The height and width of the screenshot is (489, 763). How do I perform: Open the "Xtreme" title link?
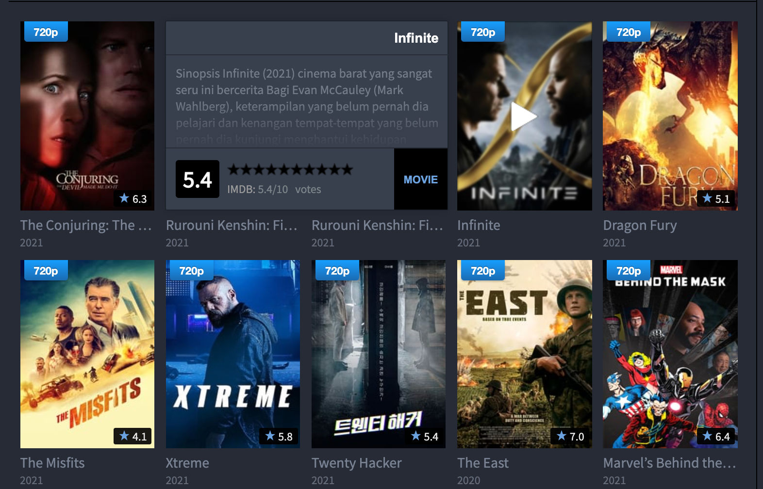(187, 463)
